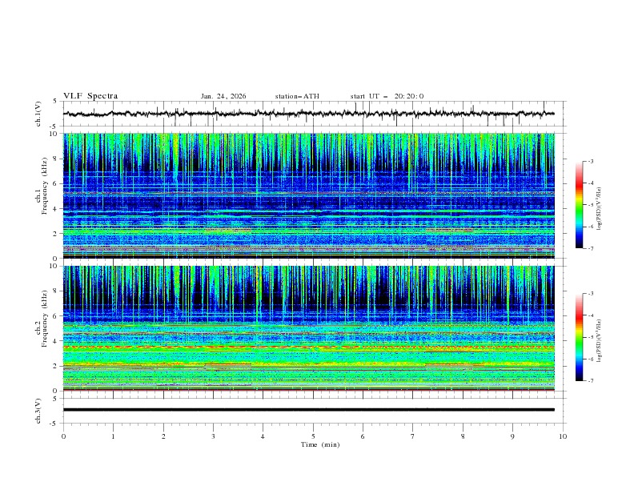
Task: Click the 'ch.3(V)' waveform axis label
Action: point(38,411)
